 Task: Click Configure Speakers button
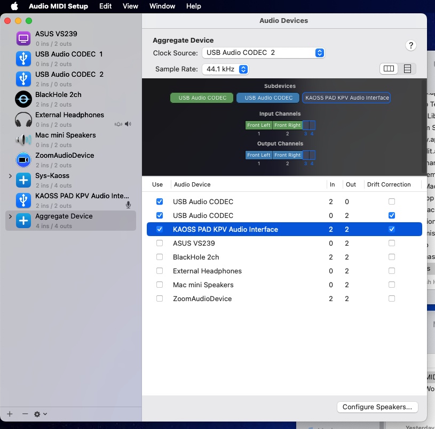click(377, 407)
